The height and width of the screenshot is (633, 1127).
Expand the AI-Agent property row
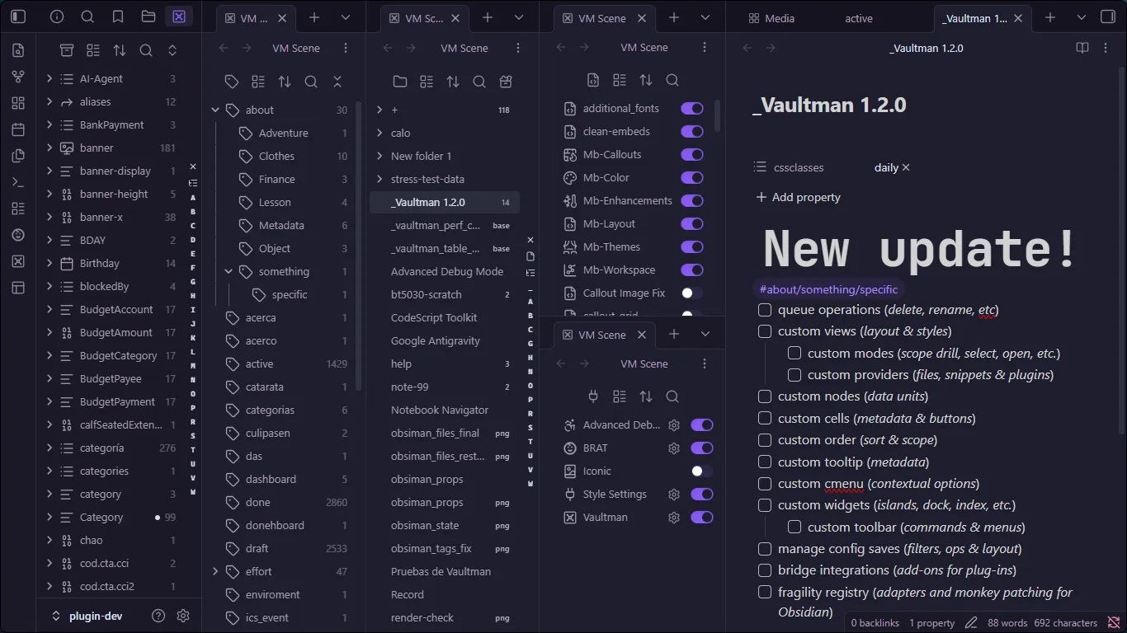(50, 78)
